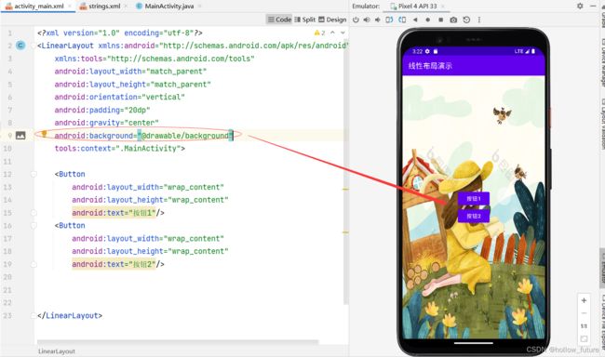Close the Pixel 4 API 33 tab

click(442, 7)
